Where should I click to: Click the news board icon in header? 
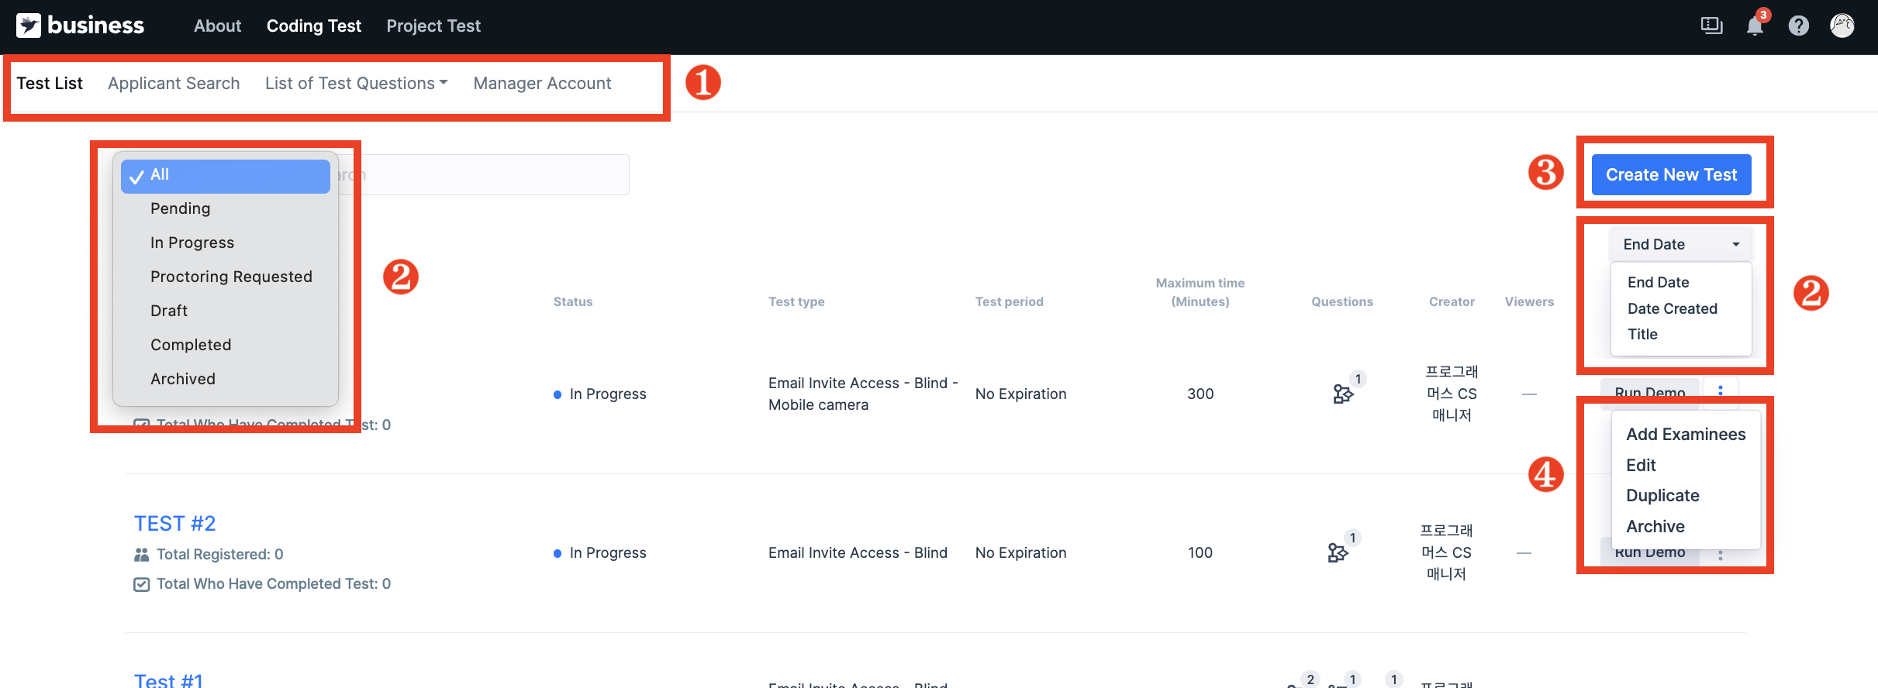pos(1711,26)
